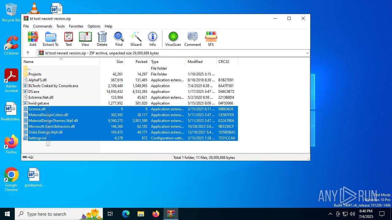Show hidden system tray icons
392x220 pixels.
[x=330, y=214]
